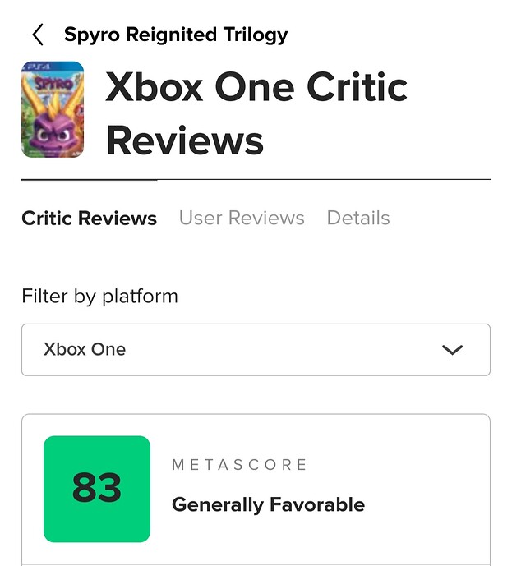This screenshot has width=512, height=566.
Task: Click the Xbox One text in dropdown
Action: coord(85,349)
